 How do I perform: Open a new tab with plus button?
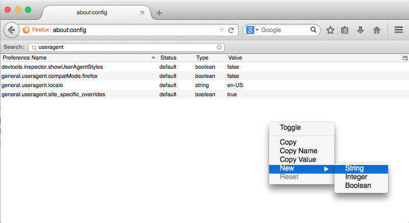[x=159, y=13]
